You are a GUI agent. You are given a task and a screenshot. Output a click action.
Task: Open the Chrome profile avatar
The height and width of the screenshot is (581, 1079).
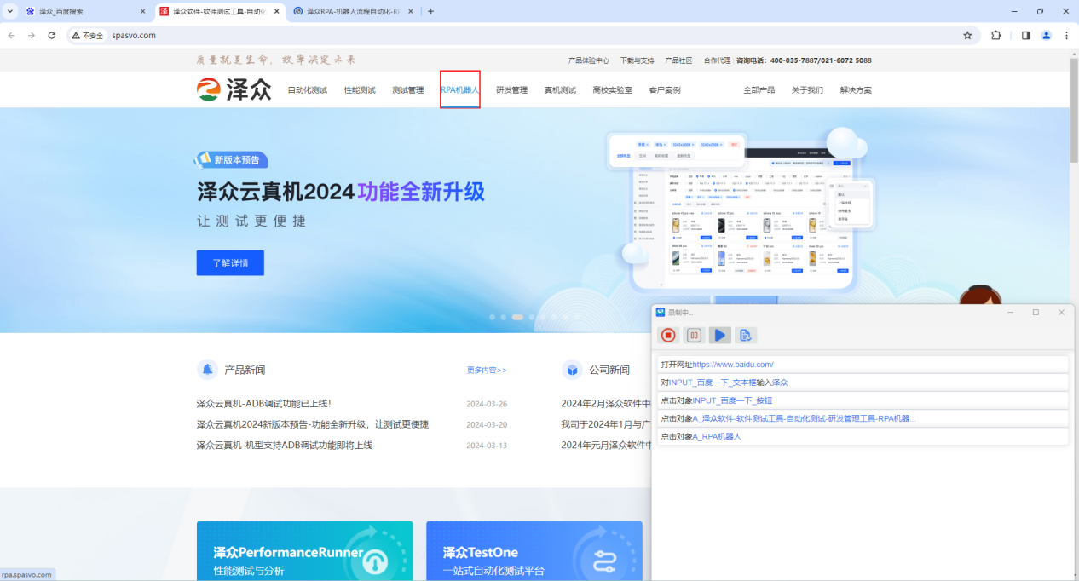pos(1047,35)
